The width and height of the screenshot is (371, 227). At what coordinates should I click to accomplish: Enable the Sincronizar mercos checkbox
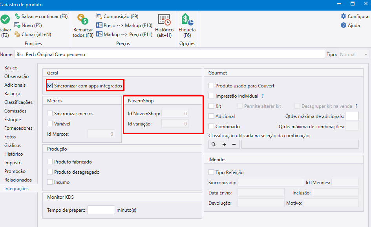click(x=50, y=114)
